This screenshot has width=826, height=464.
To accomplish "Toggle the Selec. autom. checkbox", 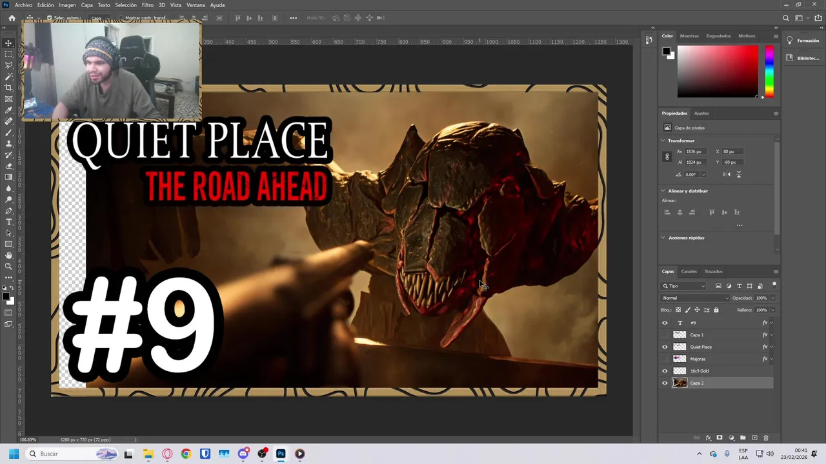I will (x=49, y=18).
